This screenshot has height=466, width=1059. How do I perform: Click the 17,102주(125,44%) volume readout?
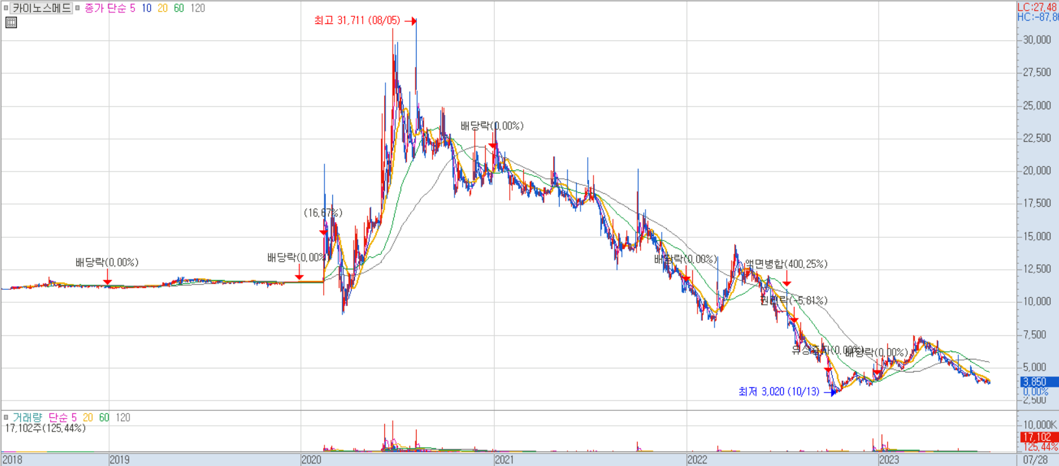pyautogui.click(x=46, y=428)
